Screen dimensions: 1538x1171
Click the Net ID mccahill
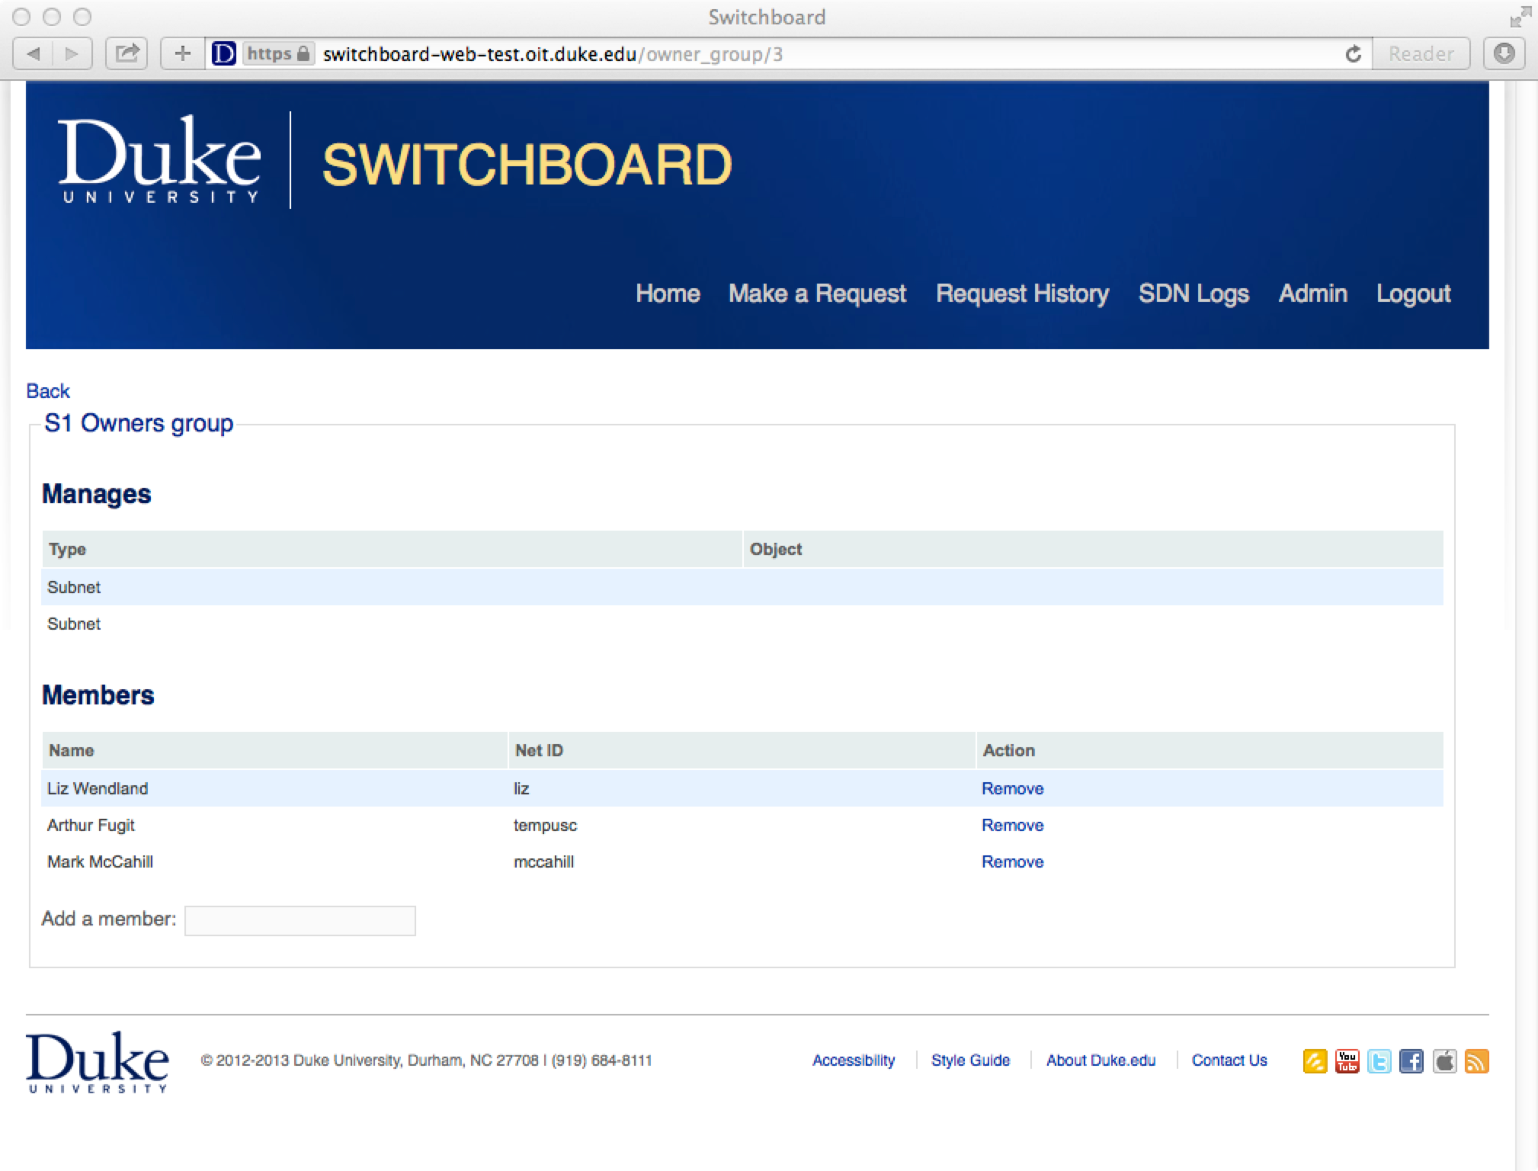(543, 862)
